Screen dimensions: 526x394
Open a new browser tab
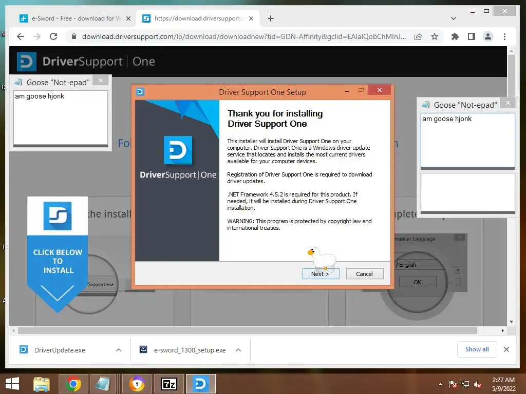pyautogui.click(x=270, y=18)
